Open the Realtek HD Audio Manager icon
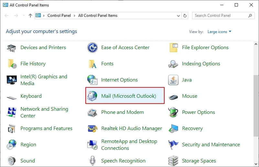 (x=93, y=128)
